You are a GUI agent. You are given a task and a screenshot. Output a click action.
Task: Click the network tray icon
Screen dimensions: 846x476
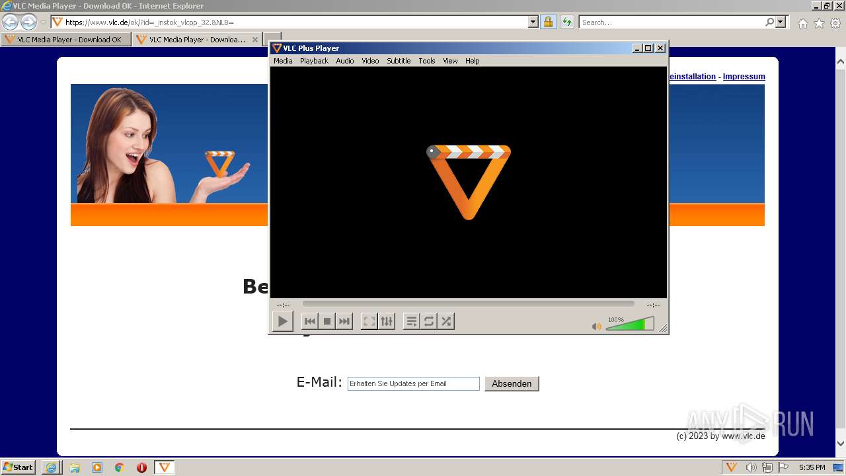[x=767, y=467]
